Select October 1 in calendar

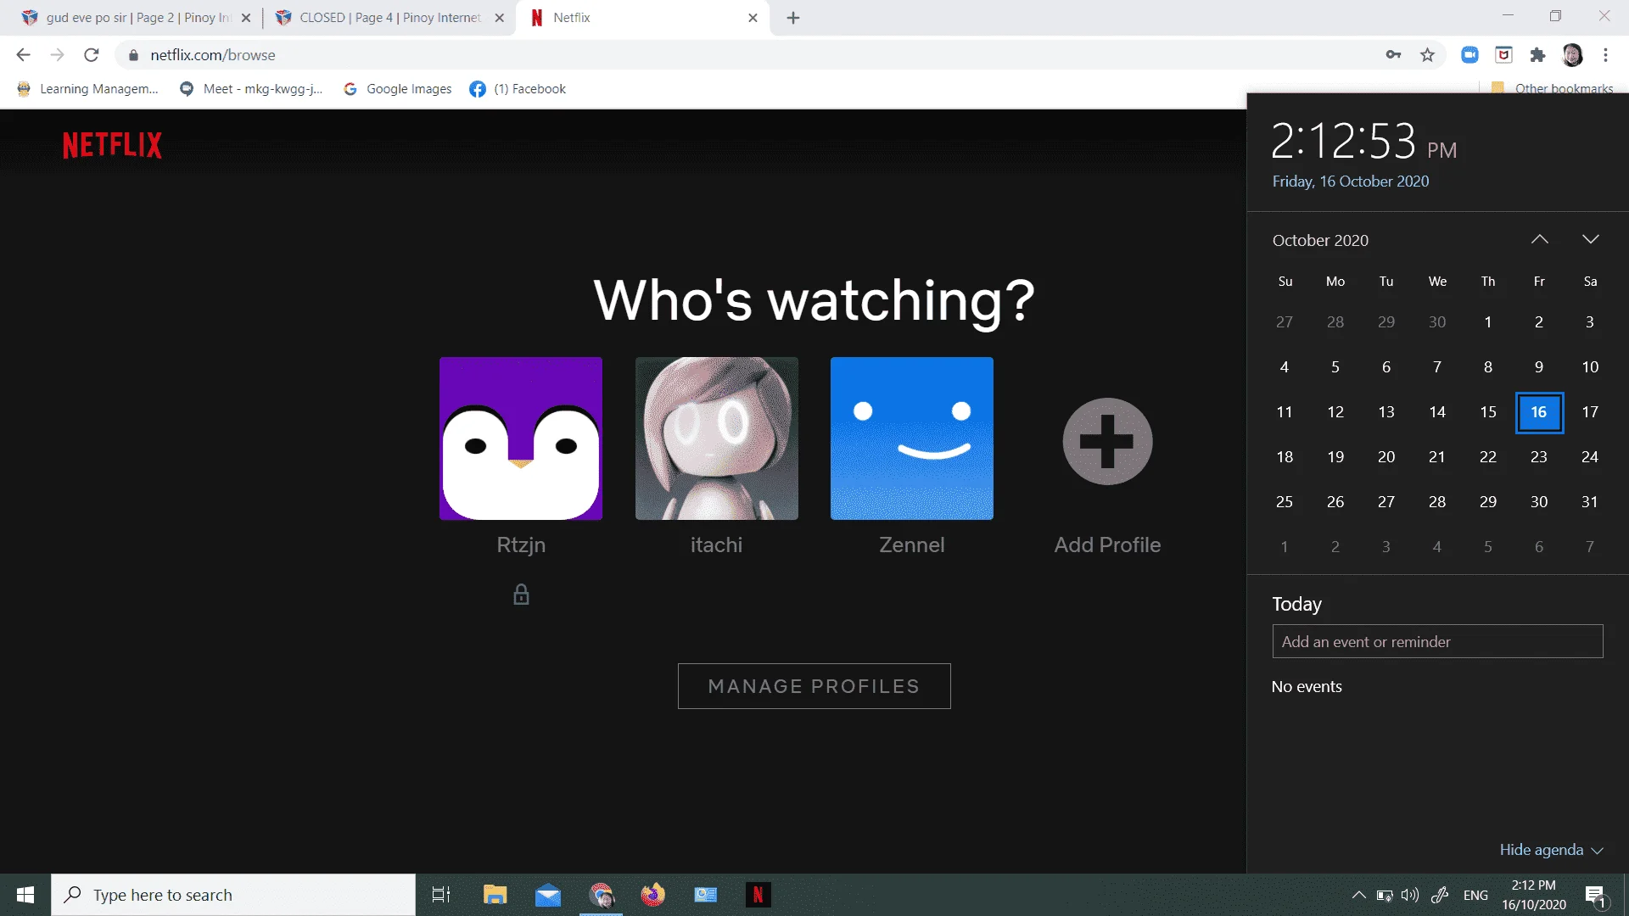tap(1488, 322)
